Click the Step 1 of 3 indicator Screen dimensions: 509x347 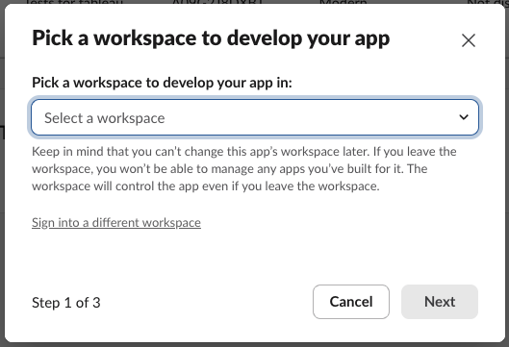click(x=66, y=303)
